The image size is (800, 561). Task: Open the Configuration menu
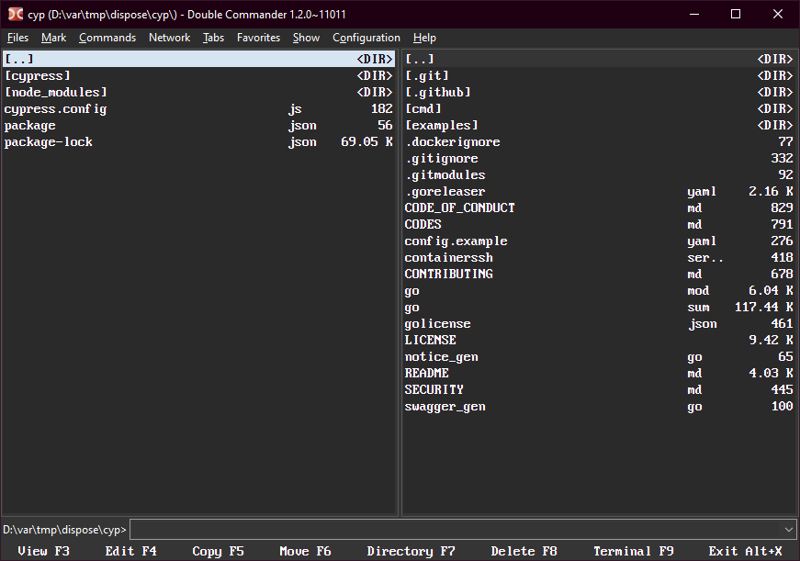pyautogui.click(x=366, y=38)
